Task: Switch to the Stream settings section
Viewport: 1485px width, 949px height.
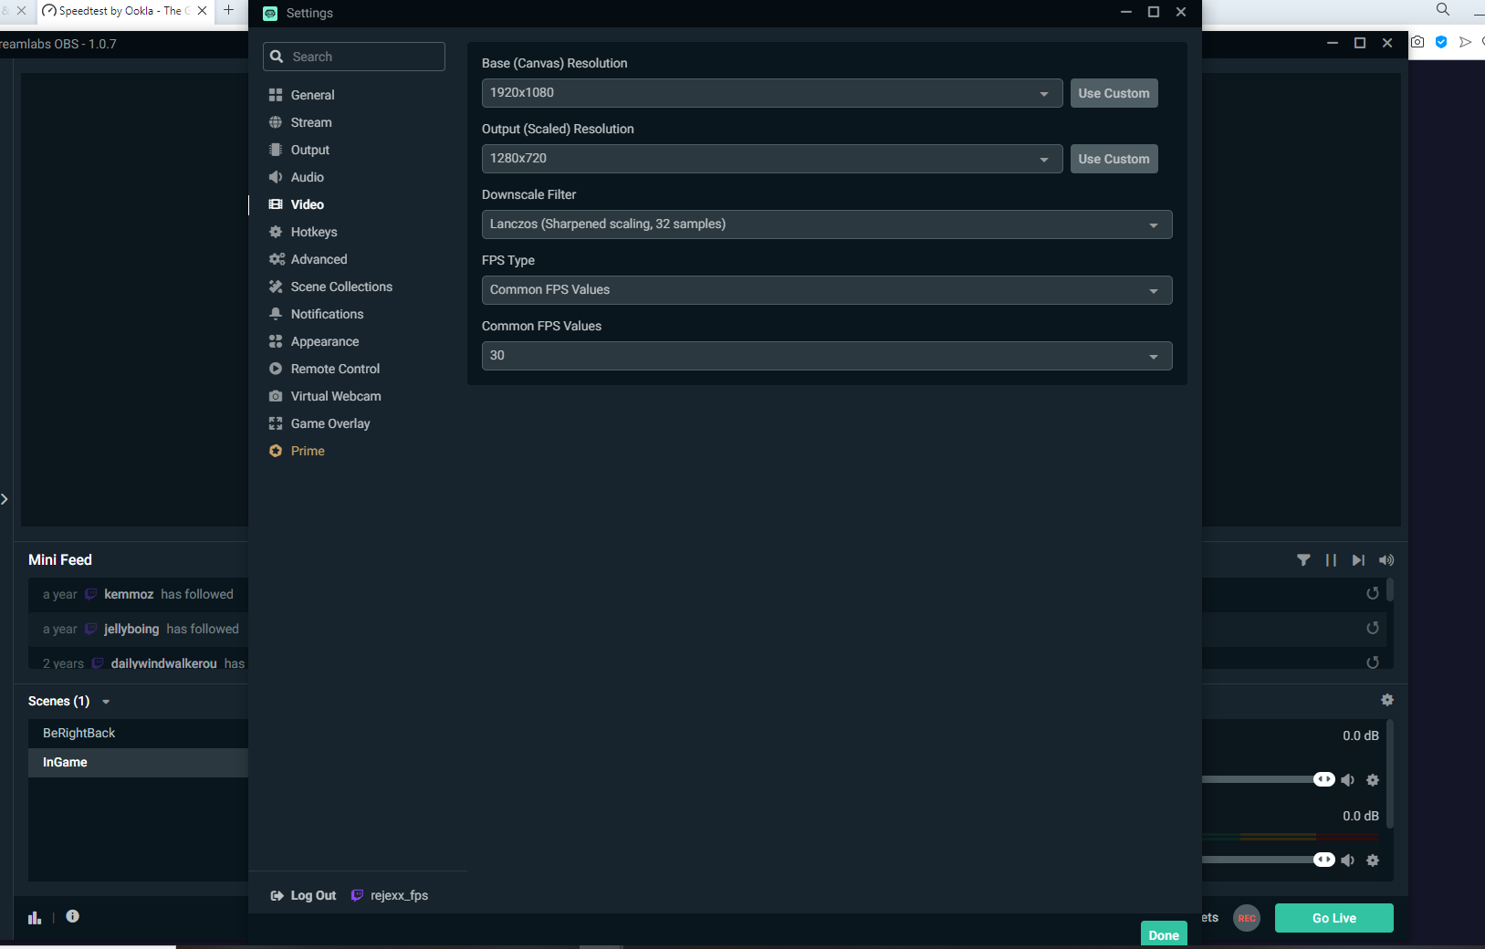Action: coord(310,122)
